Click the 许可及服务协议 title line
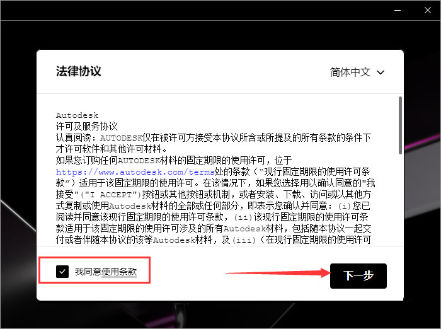The width and height of the screenshot is (441, 329). [86, 126]
